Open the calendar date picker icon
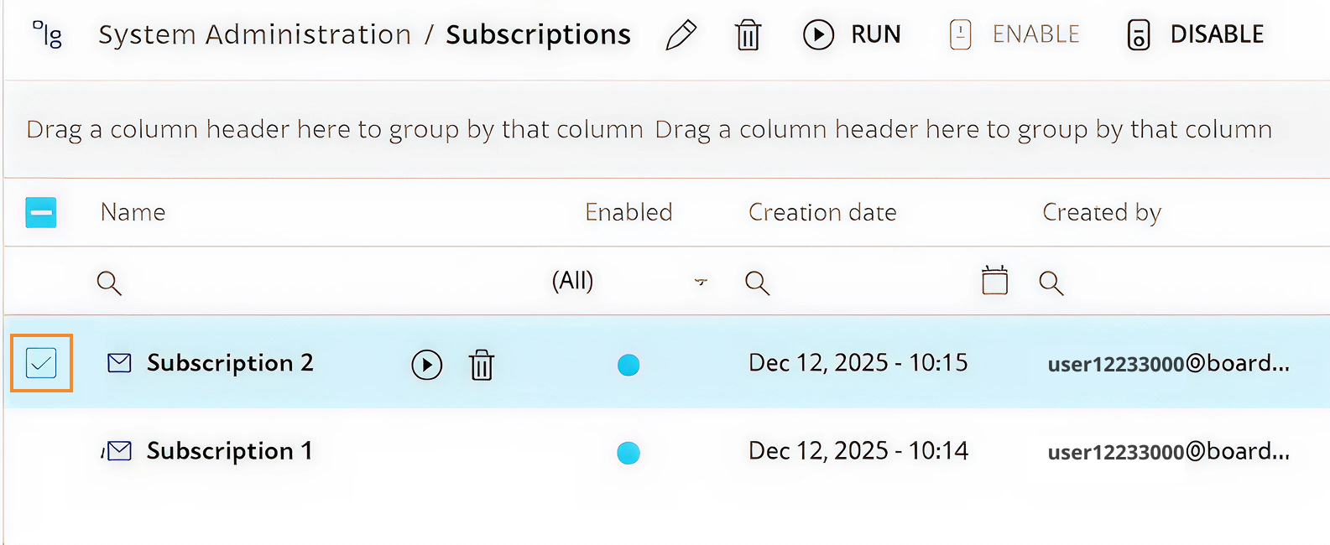 pyautogui.click(x=994, y=280)
